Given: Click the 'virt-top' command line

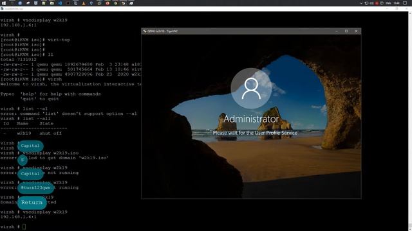Looking at the screenshot, I should 35,40.
